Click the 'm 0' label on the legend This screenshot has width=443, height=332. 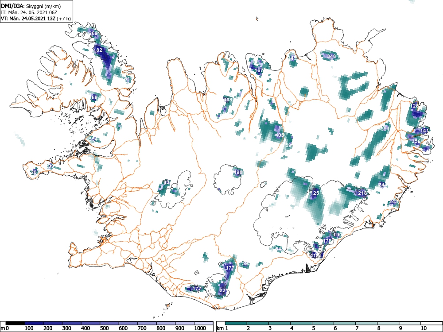[x=4, y=328]
